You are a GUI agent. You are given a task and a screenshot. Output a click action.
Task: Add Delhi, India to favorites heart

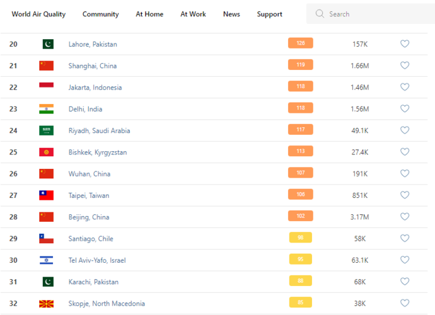(x=405, y=108)
